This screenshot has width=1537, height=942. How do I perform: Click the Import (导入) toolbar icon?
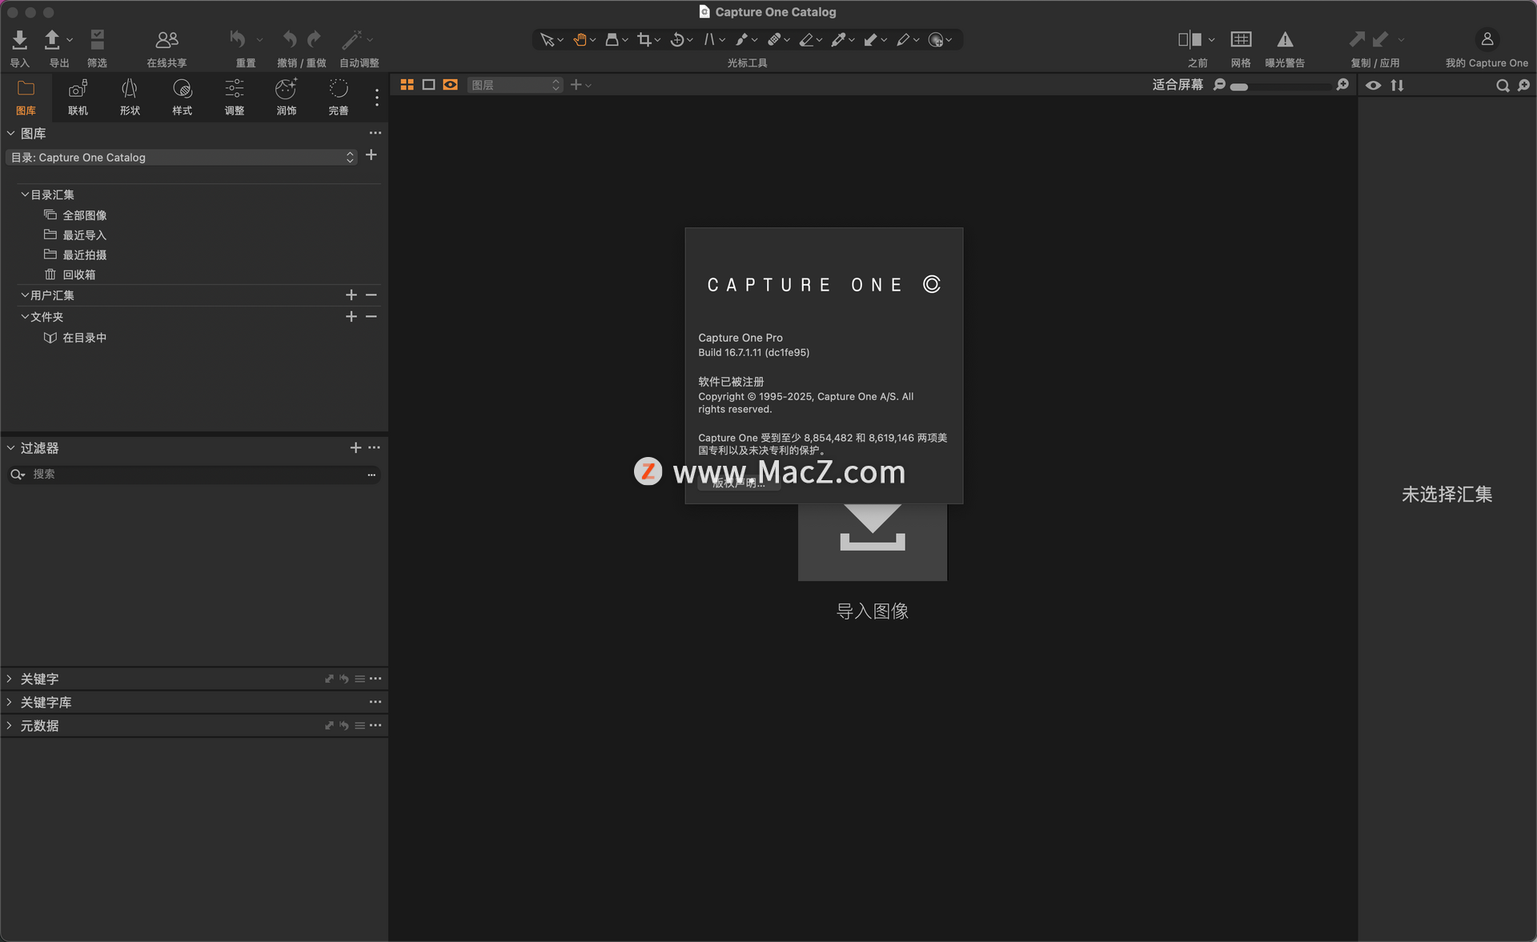pyautogui.click(x=20, y=39)
